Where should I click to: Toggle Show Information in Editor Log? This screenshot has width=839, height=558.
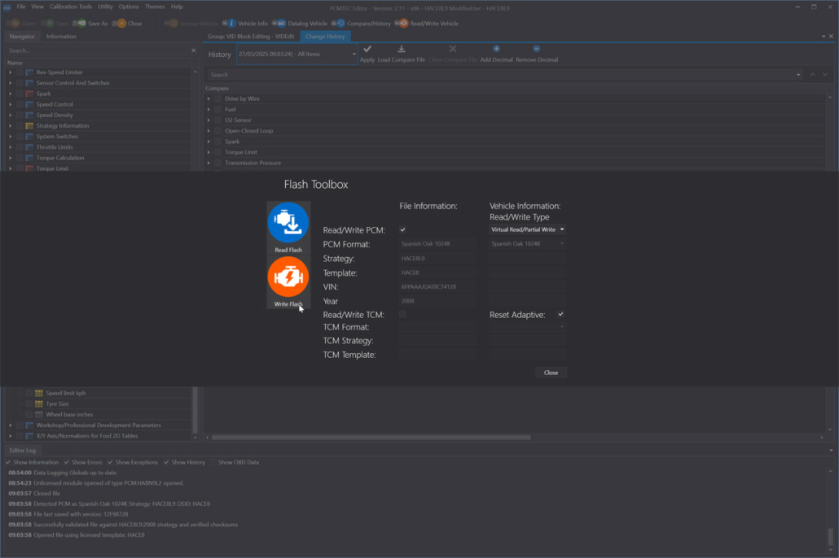click(7, 462)
